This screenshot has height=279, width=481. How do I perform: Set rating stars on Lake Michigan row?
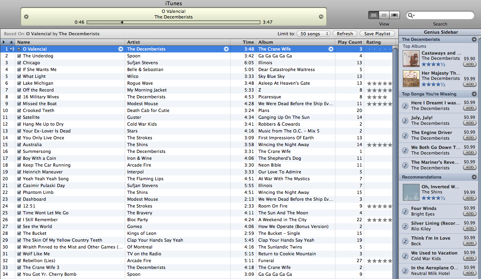(x=380, y=83)
